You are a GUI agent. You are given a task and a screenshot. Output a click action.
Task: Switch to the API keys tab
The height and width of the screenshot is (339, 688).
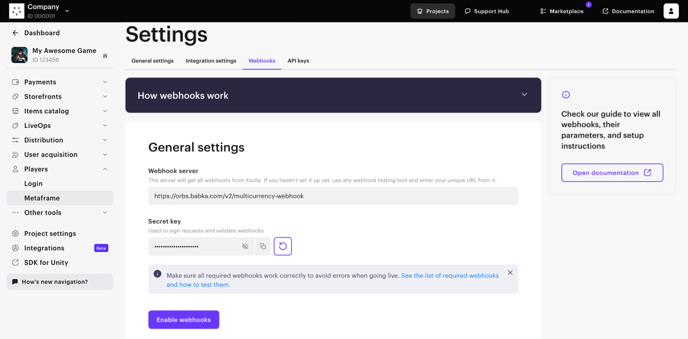click(298, 61)
